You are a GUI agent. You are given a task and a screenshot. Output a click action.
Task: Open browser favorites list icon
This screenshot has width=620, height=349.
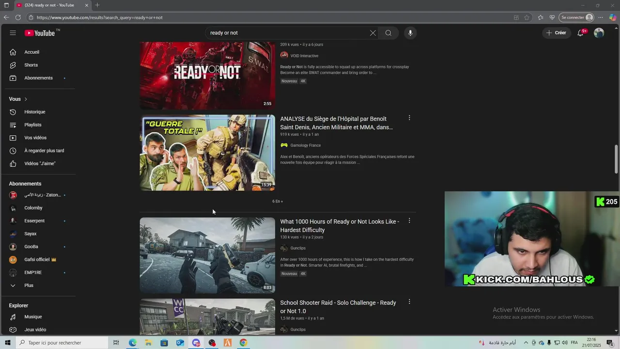[x=541, y=17]
